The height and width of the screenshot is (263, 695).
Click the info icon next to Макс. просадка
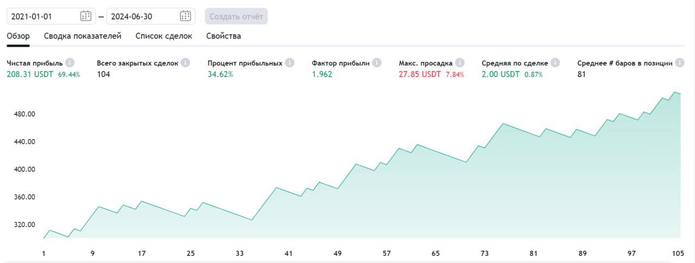coord(460,63)
